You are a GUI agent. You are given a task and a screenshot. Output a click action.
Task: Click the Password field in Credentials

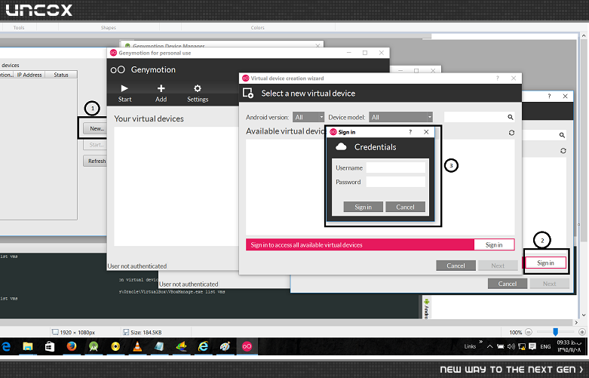(x=395, y=182)
